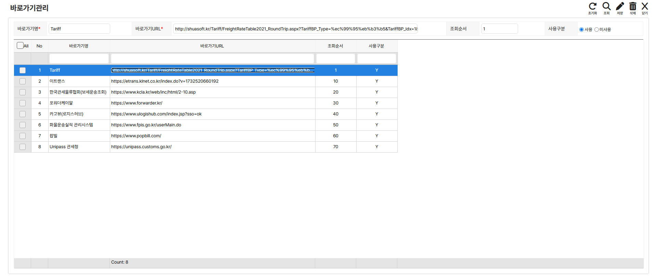Click the 바로가기URL column filter box

(x=212, y=59)
